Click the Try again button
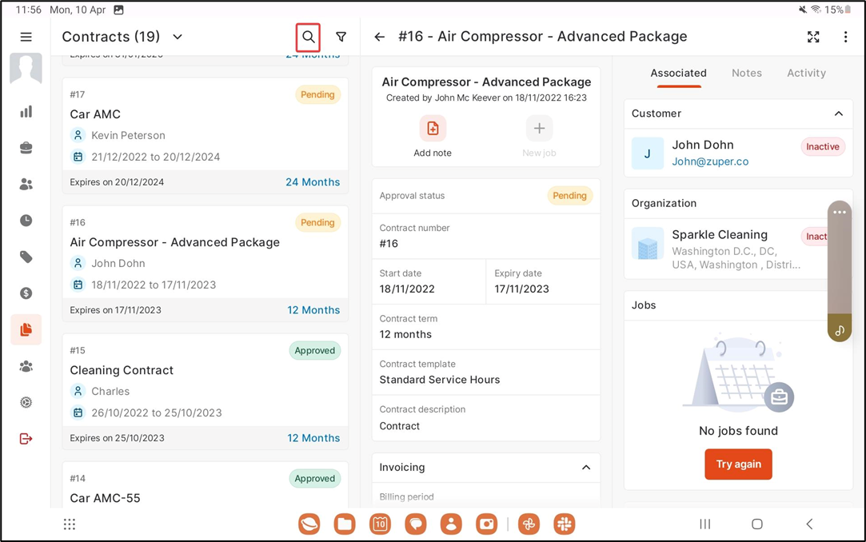Image resolution: width=866 pixels, height=542 pixels. (738, 464)
